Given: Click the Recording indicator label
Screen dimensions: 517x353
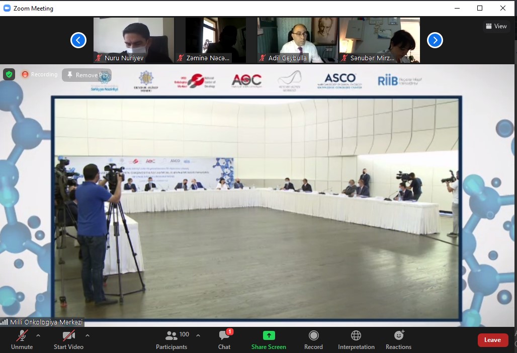Looking at the screenshot, I should 40,74.
